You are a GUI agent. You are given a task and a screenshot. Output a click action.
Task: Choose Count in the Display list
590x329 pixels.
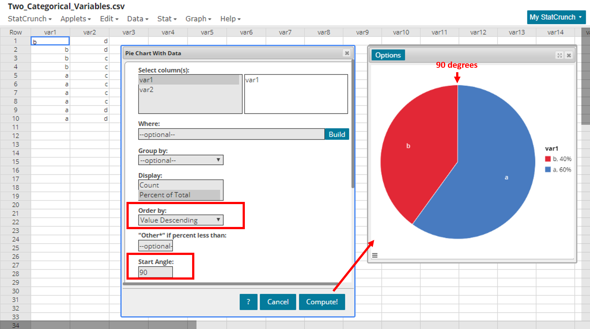coord(149,185)
